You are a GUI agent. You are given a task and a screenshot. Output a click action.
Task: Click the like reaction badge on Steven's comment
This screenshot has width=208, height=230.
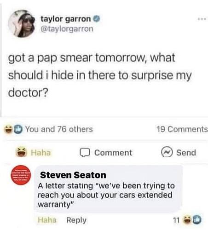pyautogui.click(x=197, y=220)
